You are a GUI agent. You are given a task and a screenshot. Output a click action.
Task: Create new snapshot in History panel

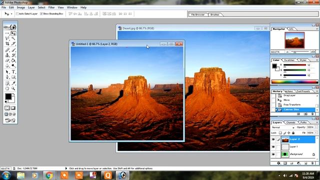305,114
